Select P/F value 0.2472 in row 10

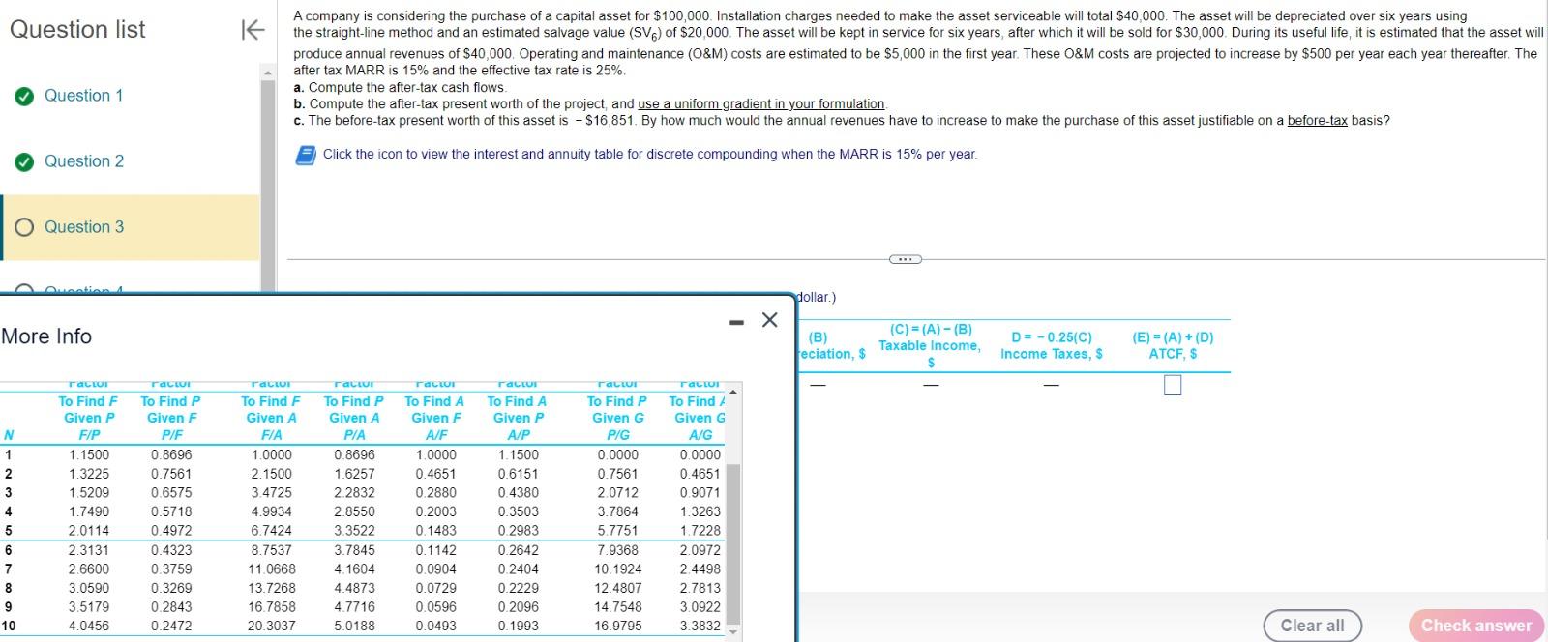pyautogui.click(x=171, y=626)
